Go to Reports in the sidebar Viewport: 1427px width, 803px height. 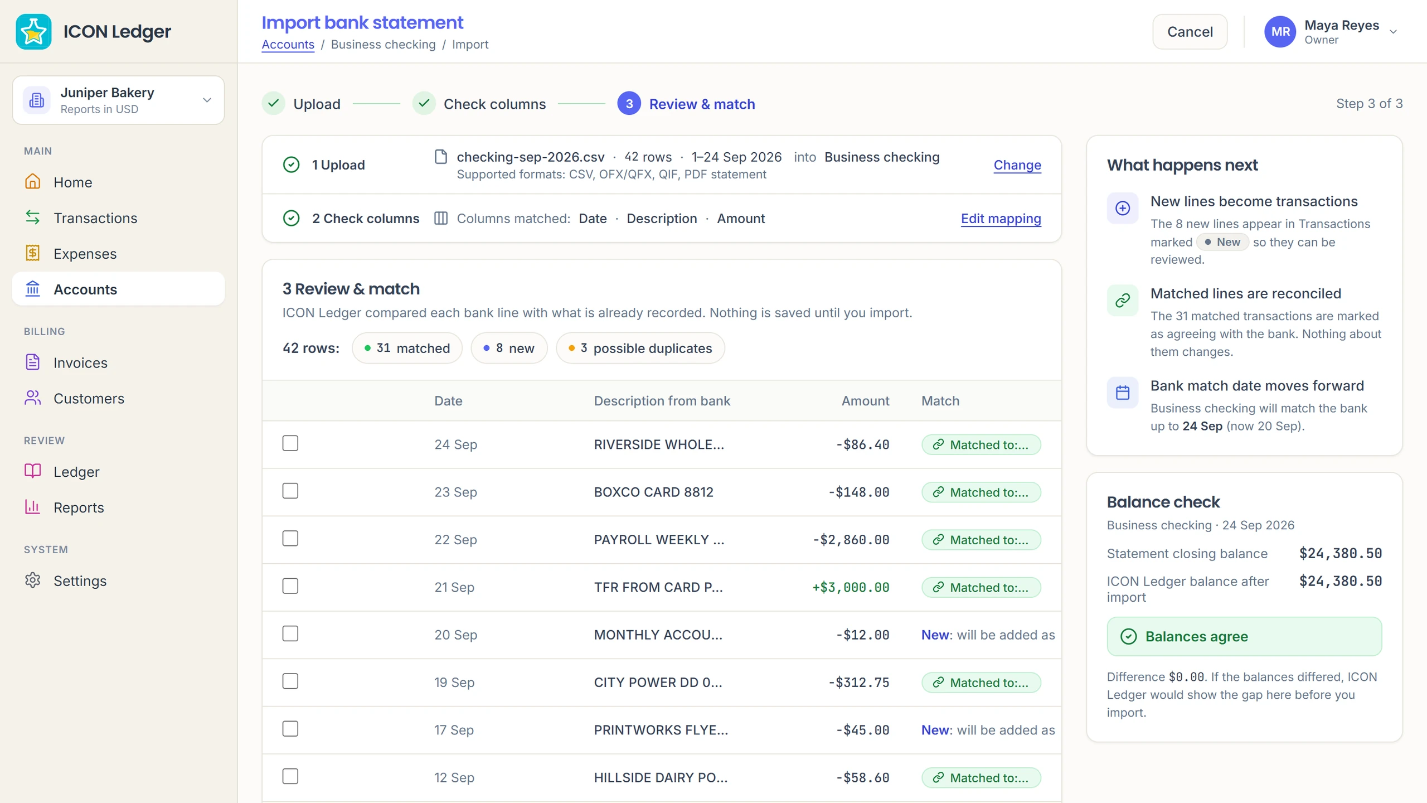pos(118,507)
